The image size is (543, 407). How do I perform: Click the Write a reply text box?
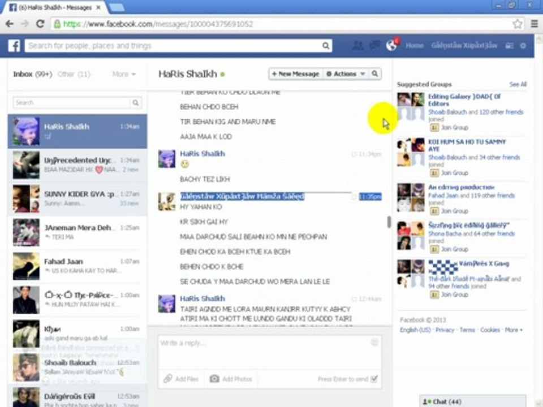click(269, 352)
